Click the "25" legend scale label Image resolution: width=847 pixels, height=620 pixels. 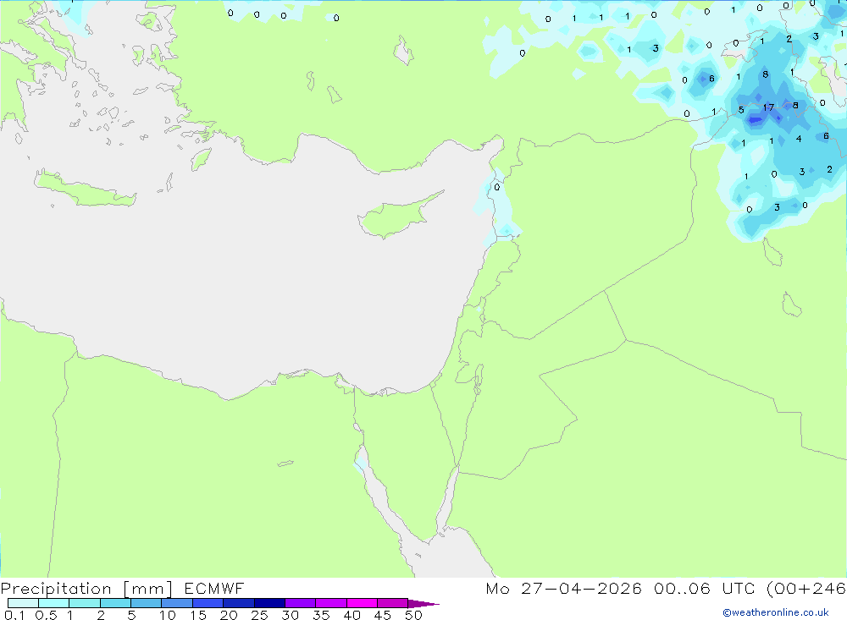point(259,615)
